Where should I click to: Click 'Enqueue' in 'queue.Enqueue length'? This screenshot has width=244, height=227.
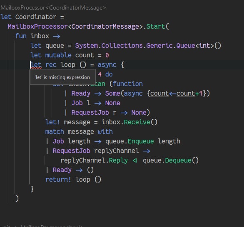141,141
